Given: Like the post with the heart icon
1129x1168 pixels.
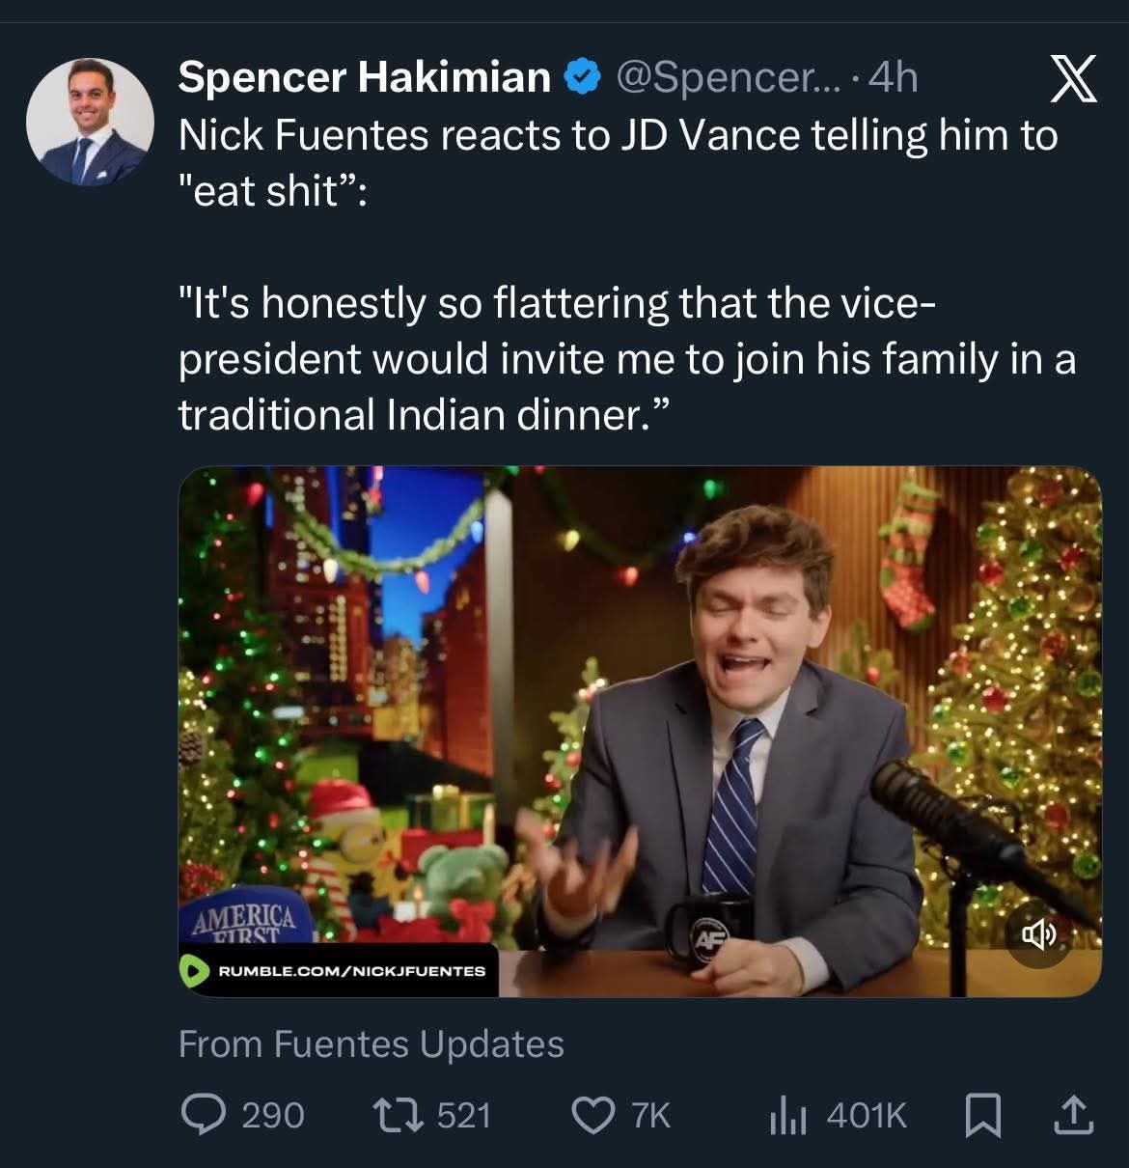Looking at the screenshot, I should [x=592, y=1115].
